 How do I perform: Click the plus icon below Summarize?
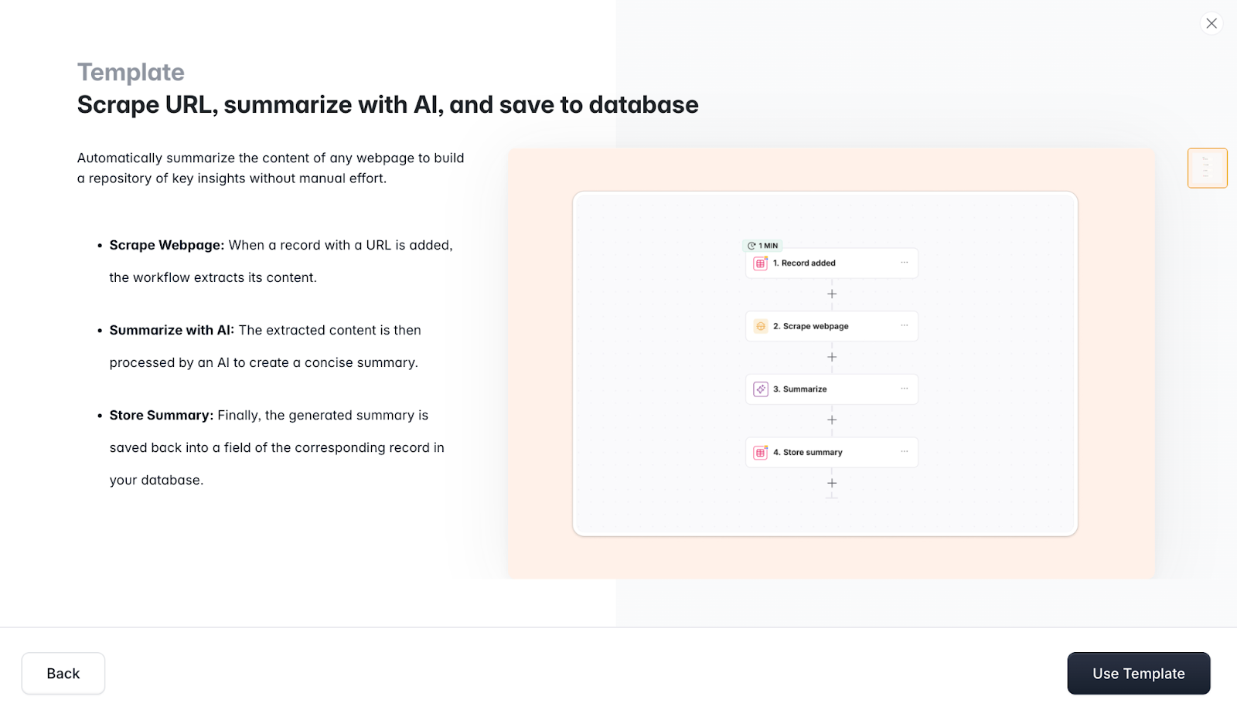pos(832,420)
